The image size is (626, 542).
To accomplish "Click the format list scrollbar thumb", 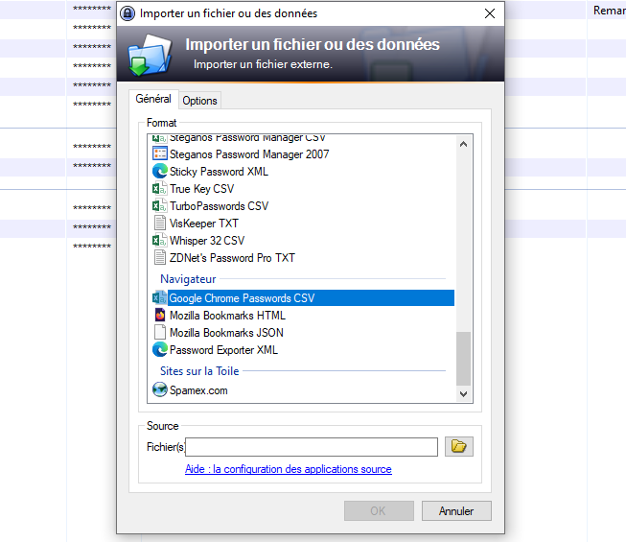I will click(463, 359).
